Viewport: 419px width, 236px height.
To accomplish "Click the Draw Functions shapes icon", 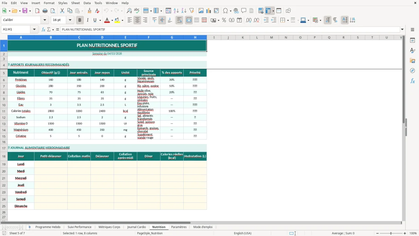I will (288, 11).
